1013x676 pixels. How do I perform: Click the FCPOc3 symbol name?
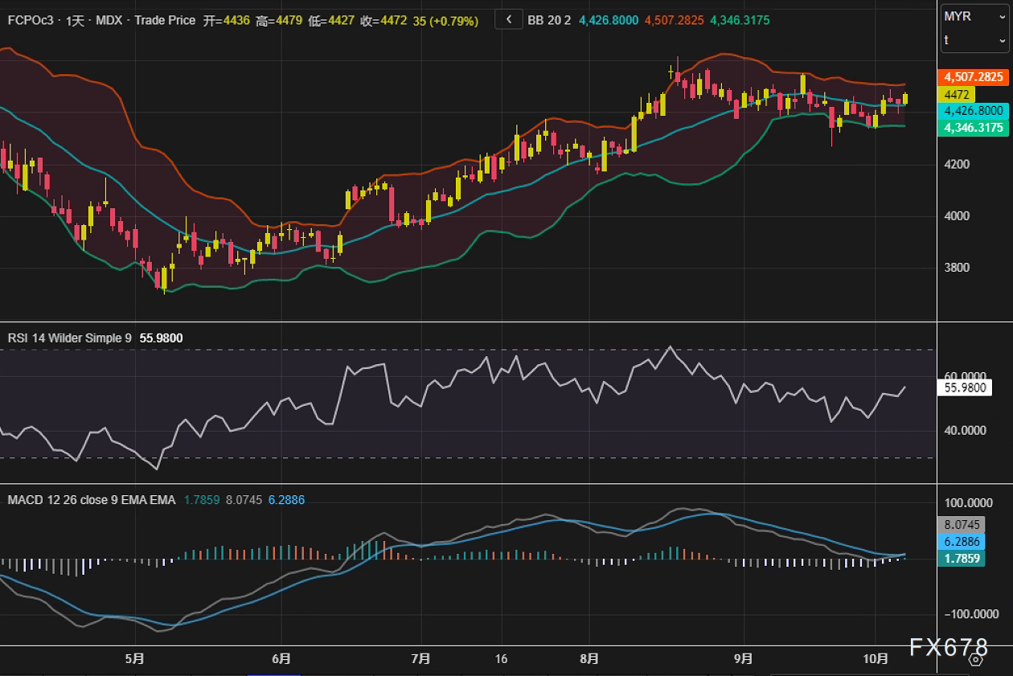[29, 20]
